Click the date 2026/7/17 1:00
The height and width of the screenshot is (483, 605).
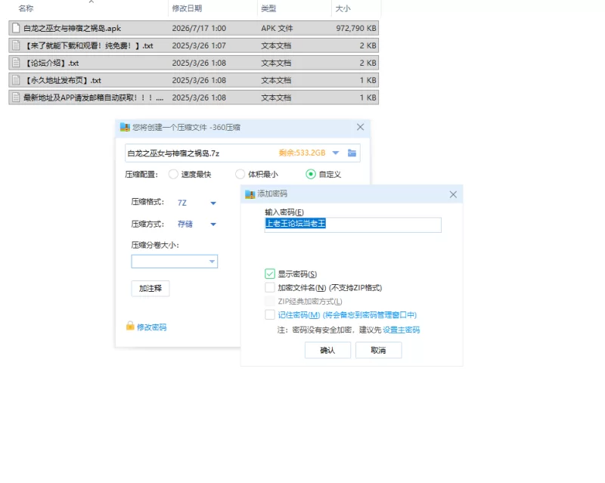point(199,28)
